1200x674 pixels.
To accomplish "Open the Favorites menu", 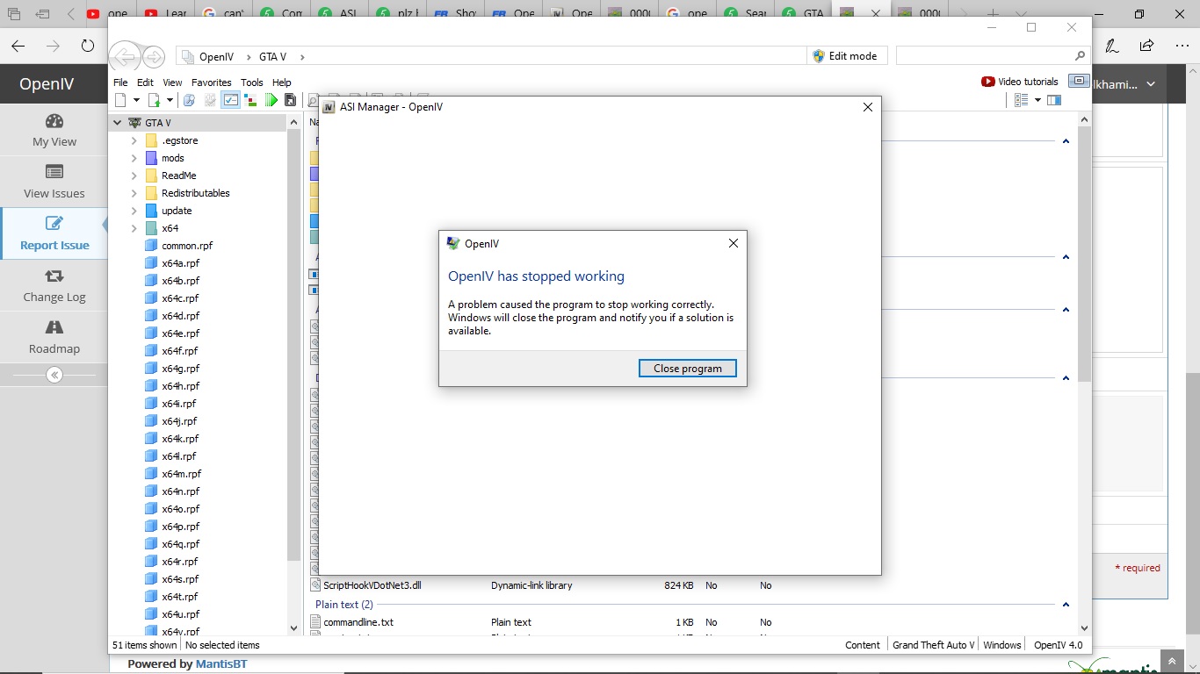I will click(x=211, y=82).
